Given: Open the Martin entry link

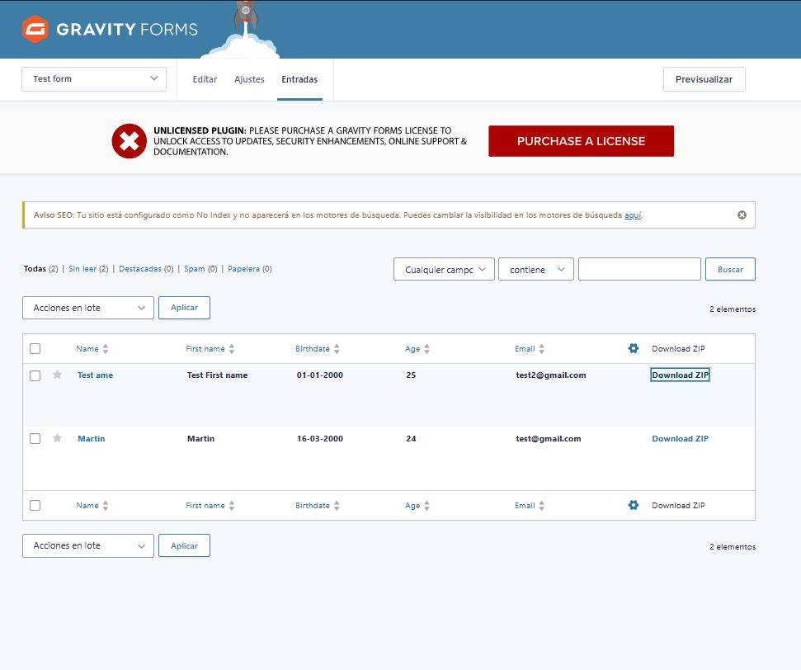Looking at the screenshot, I should (91, 438).
